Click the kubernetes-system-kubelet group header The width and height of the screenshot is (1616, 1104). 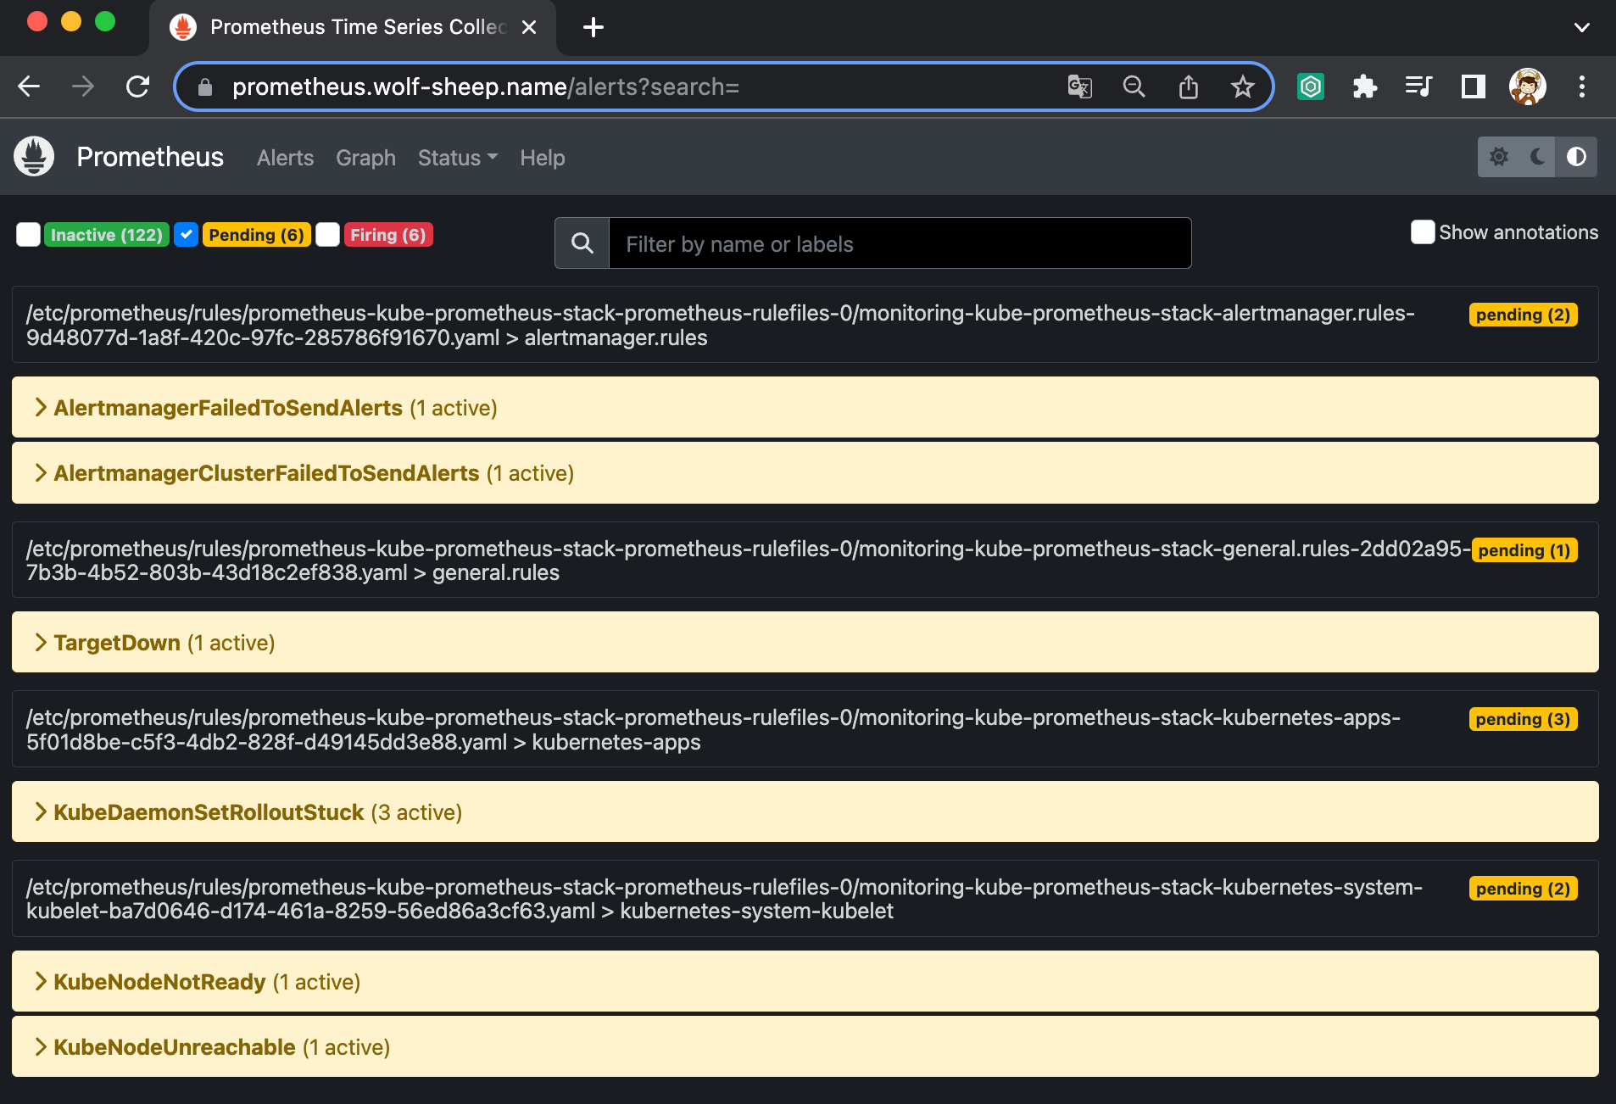(x=805, y=899)
